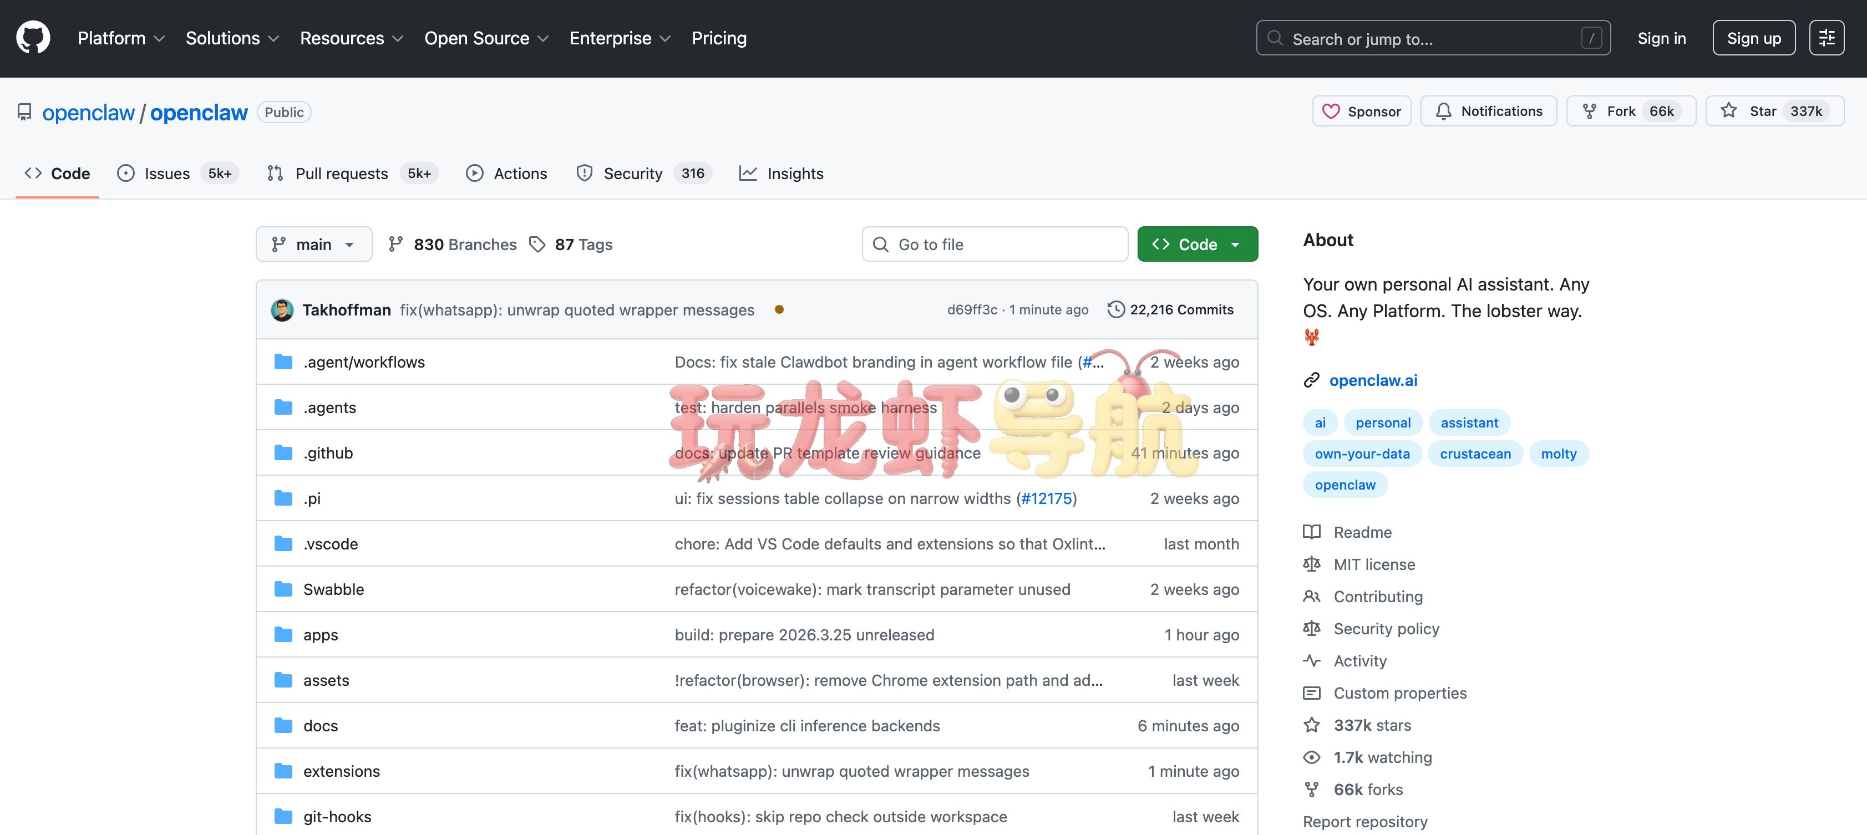The height and width of the screenshot is (835, 1867).
Task: Open the green Code dropdown
Action: point(1198,244)
